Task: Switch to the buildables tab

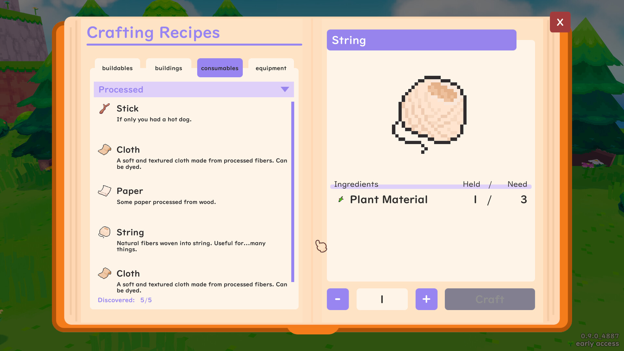Action: click(117, 68)
